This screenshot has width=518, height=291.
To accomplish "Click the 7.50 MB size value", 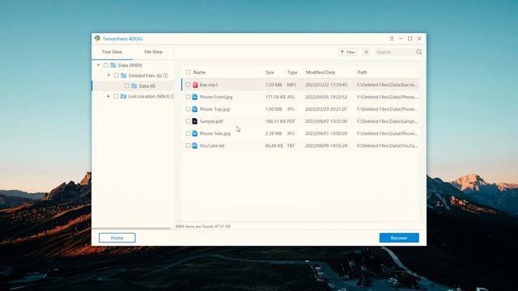I will [274, 85].
